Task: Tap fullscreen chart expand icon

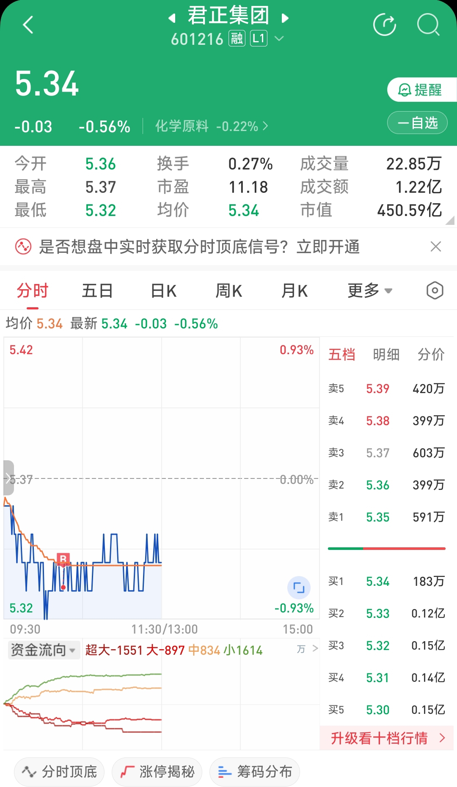Action: pyautogui.click(x=299, y=588)
